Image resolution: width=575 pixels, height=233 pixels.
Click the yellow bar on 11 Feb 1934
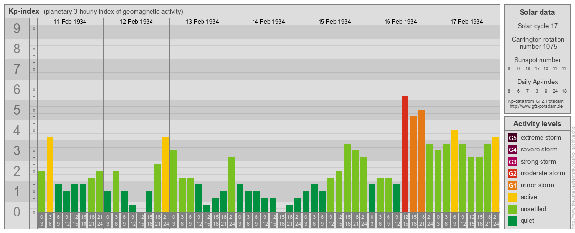[50, 174]
